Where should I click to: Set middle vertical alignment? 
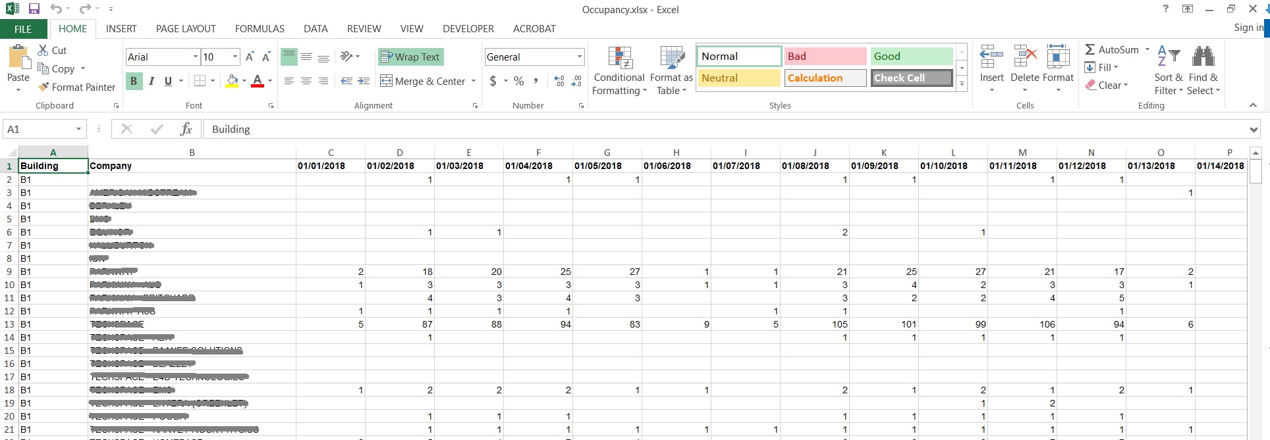point(306,57)
